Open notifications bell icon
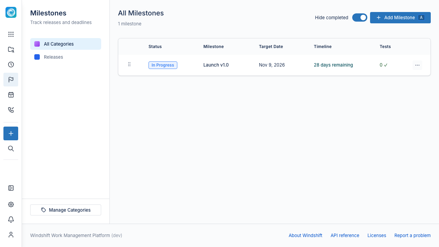 (x=11, y=220)
